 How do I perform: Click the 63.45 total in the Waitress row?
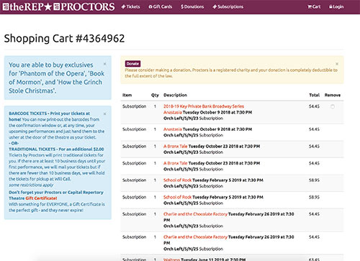click(314, 260)
